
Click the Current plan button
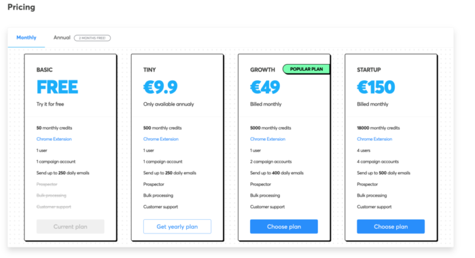pos(70,226)
